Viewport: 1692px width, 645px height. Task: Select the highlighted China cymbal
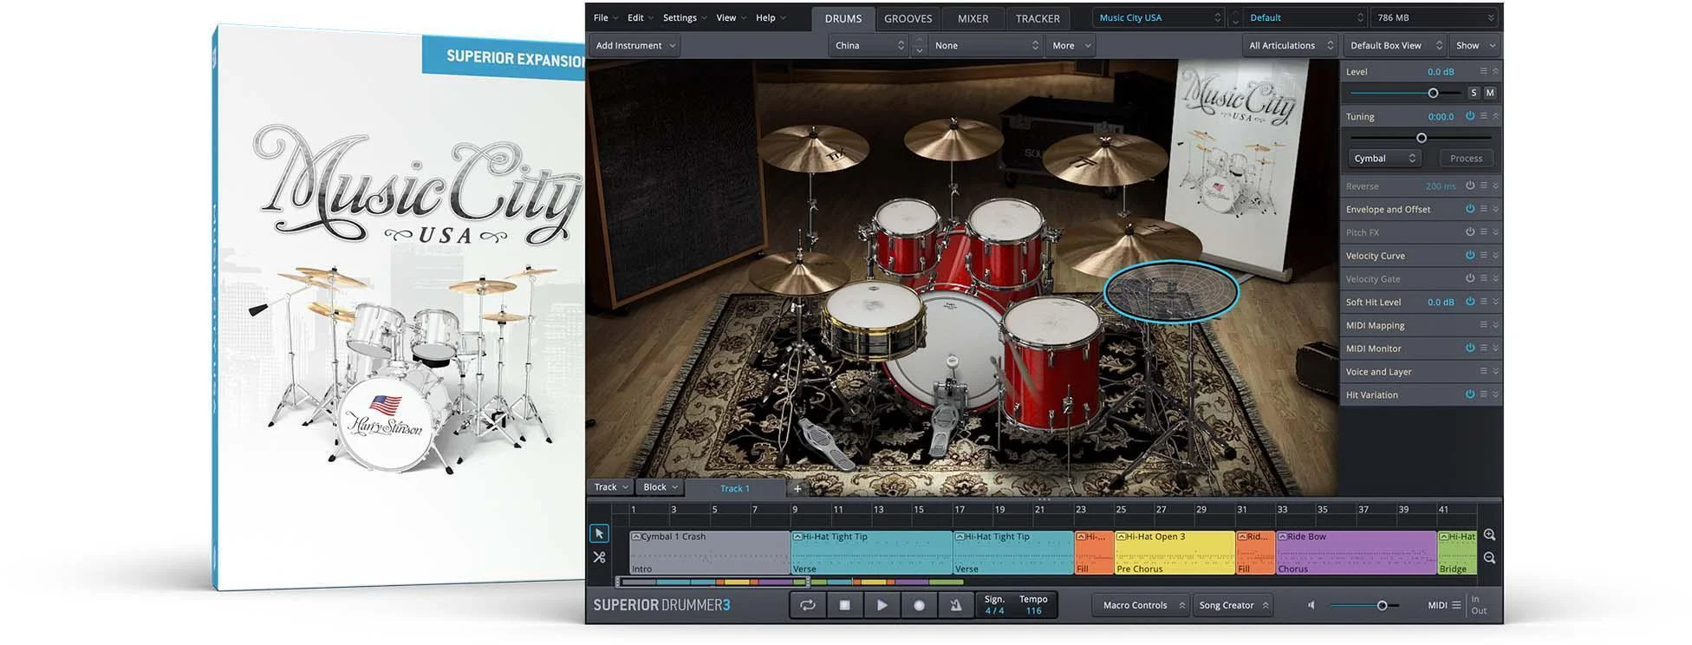point(1171,290)
